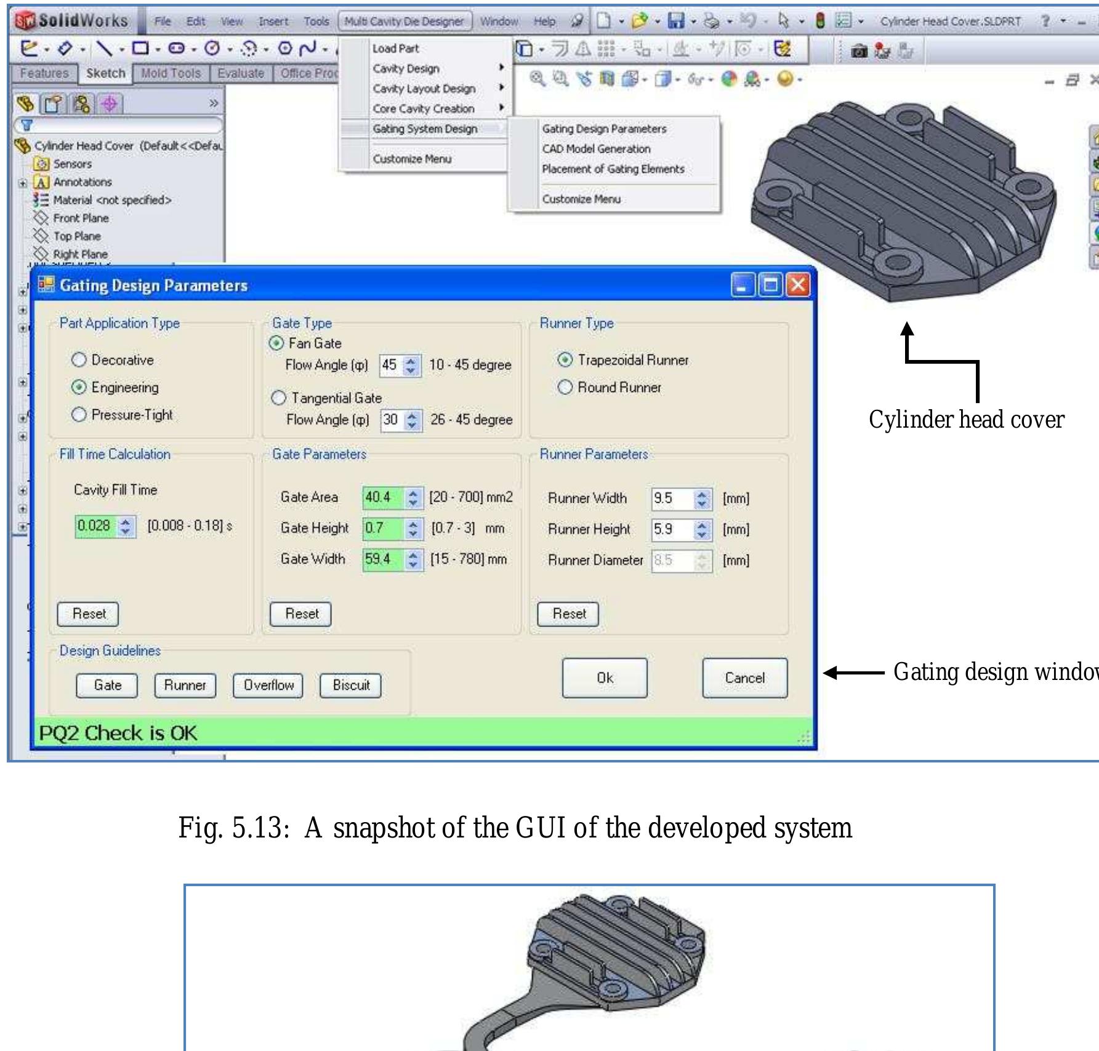The width and height of the screenshot is (1099, 1051).
Task: Select the Arc sketch tool
Action: point(249,47)
